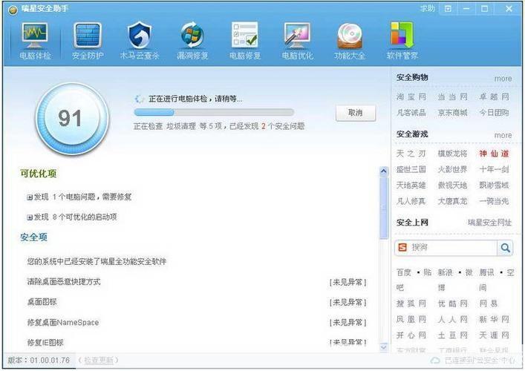Open the 淘宝网 shopping link

pyautogui.click(x=411, y=97)
